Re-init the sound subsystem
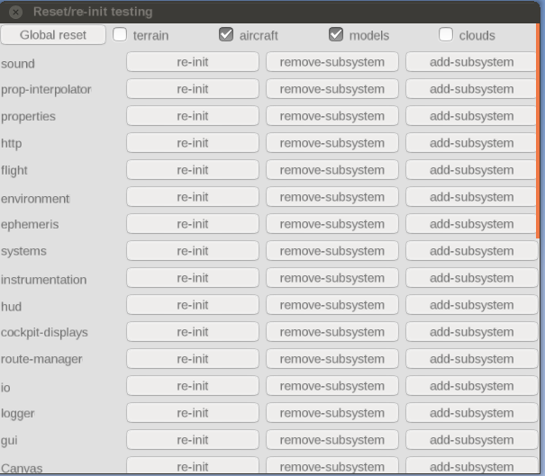Screen dimensions: 545x476 click(193, 62)
